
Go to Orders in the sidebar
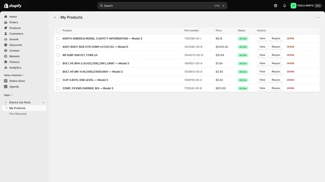click(x=13, y=22)
